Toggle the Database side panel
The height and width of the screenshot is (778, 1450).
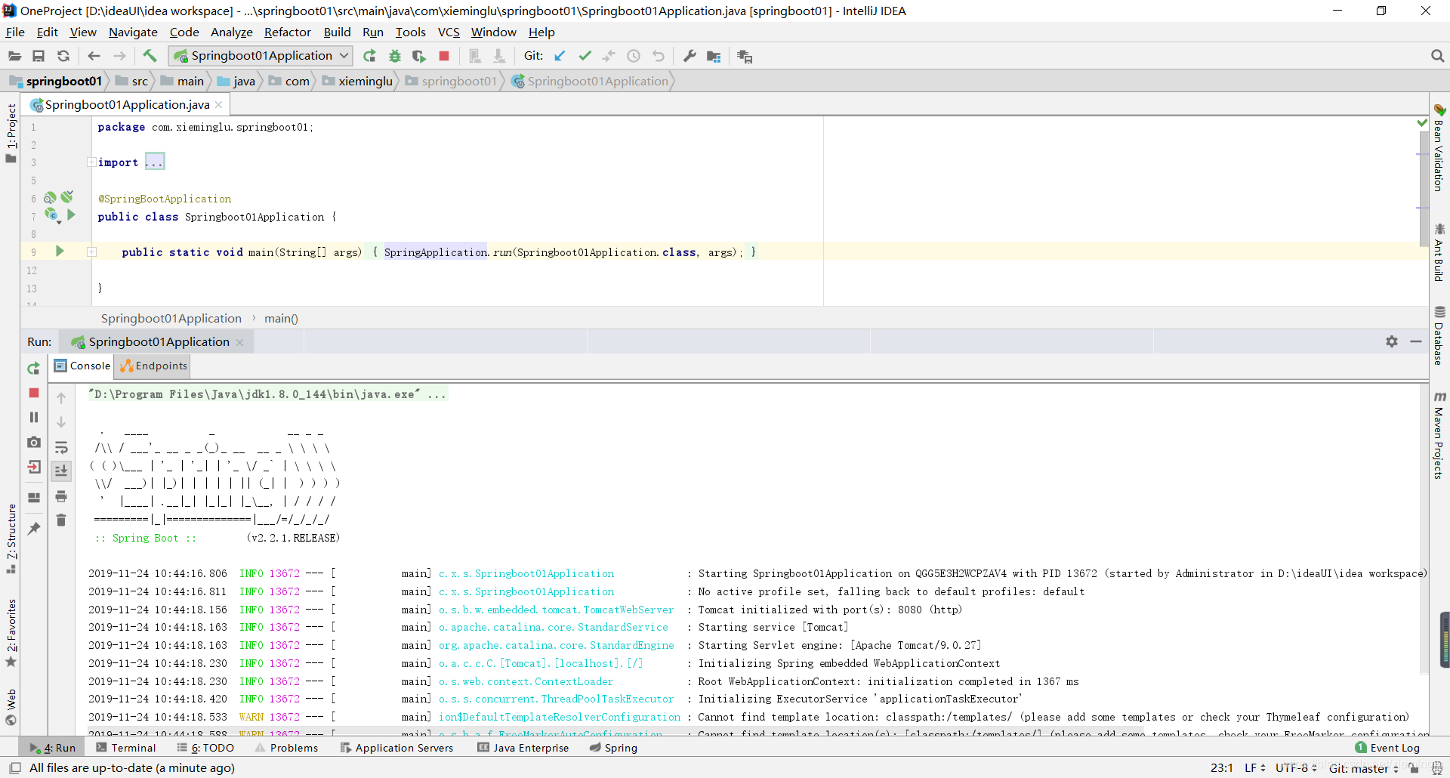[x=1439, y=335]
